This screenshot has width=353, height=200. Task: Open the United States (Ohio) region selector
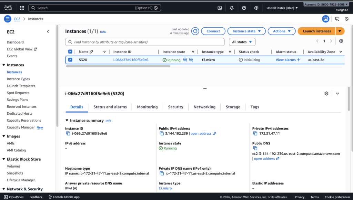(x=282, y=8)
